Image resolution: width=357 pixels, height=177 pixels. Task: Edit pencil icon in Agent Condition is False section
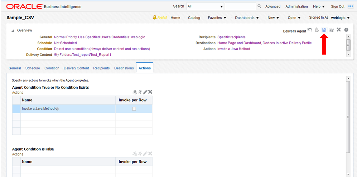point(145,153)
